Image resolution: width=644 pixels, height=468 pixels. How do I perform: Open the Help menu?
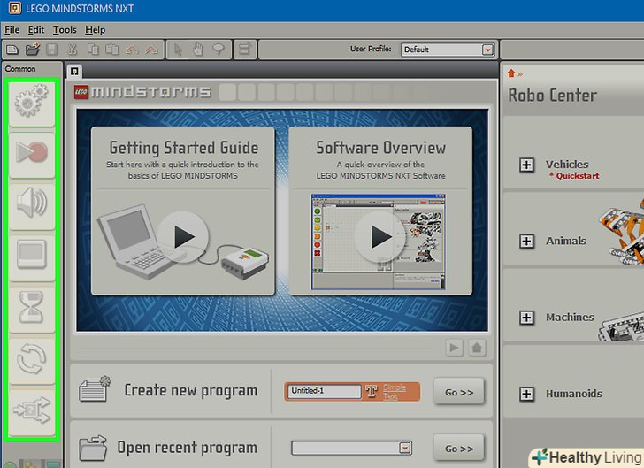[x=96, y=30]
